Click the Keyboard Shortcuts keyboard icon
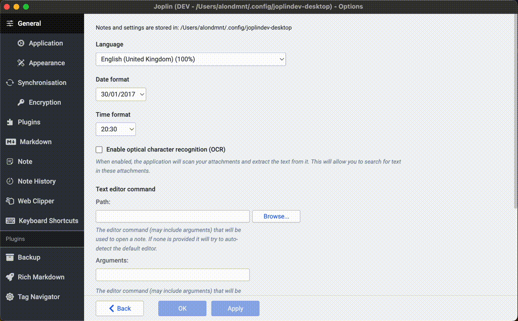 (10, 220)
